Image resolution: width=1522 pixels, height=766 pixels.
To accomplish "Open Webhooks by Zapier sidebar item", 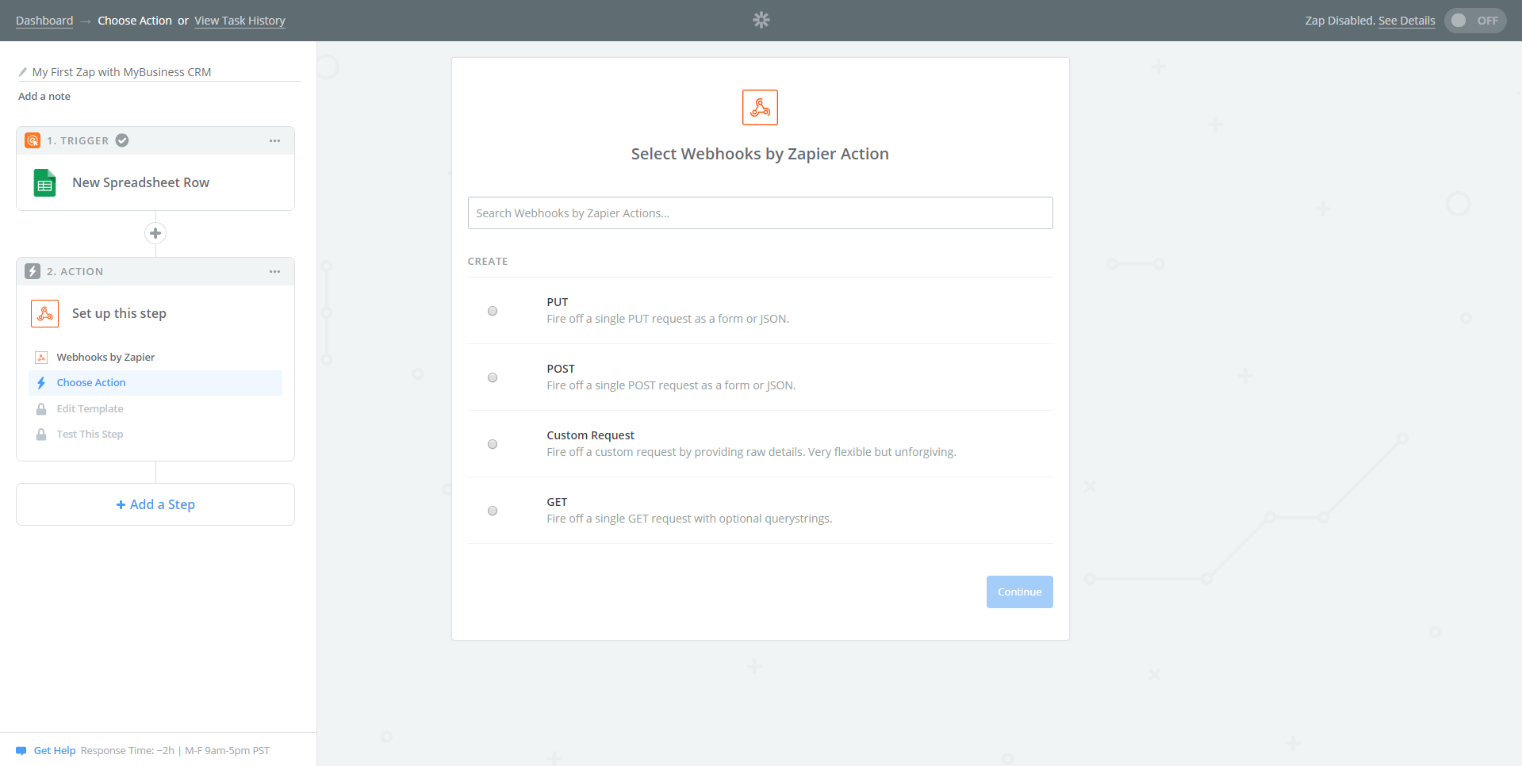I will point(105,358).
